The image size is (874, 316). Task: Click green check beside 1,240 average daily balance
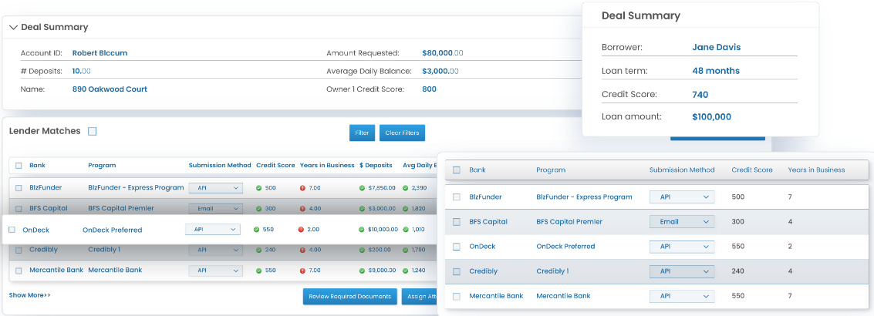405,271
